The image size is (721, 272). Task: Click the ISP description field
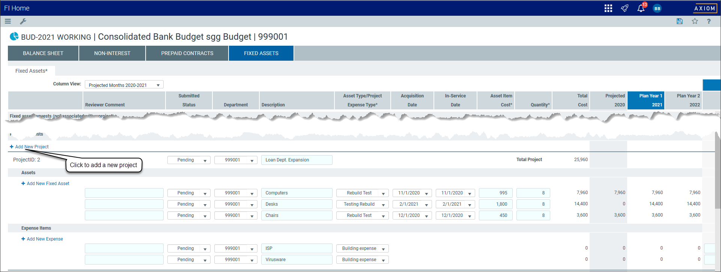click(x=297, y=248)
